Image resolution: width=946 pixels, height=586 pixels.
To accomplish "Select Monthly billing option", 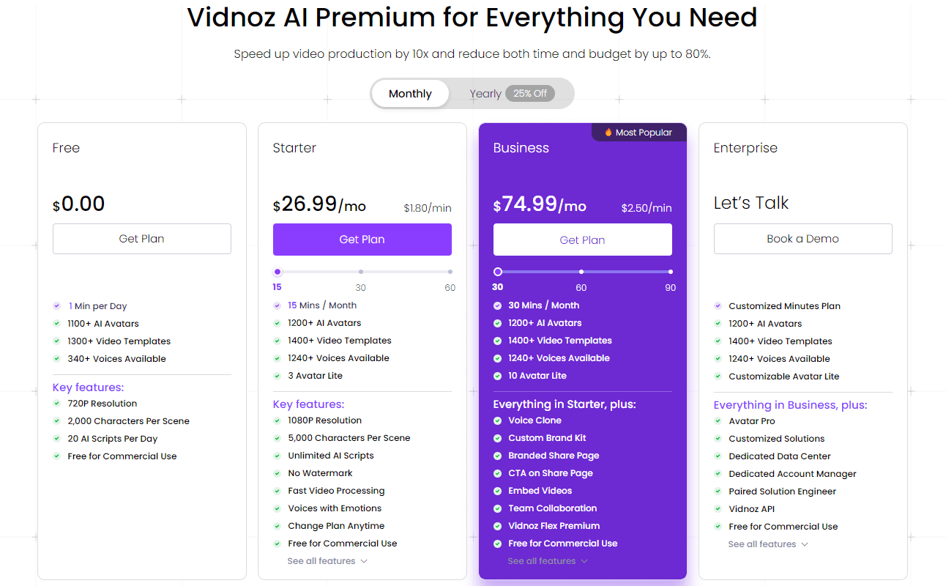I will (410, 94).
